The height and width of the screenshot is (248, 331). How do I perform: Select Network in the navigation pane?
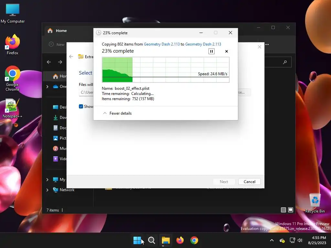[64, 190]
